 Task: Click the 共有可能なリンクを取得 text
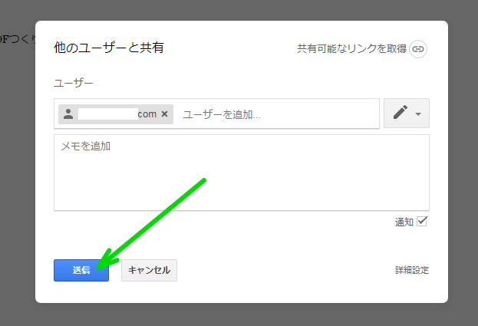pos(351,48)
